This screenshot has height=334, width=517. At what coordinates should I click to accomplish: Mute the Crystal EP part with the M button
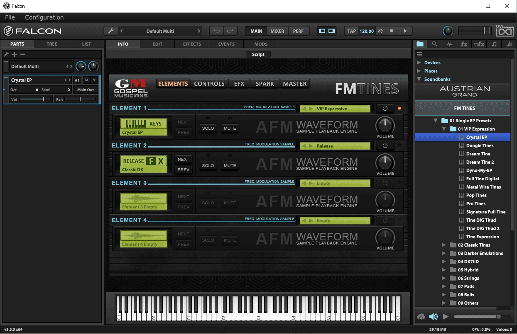pyautogui.click(x=86, y=80)
